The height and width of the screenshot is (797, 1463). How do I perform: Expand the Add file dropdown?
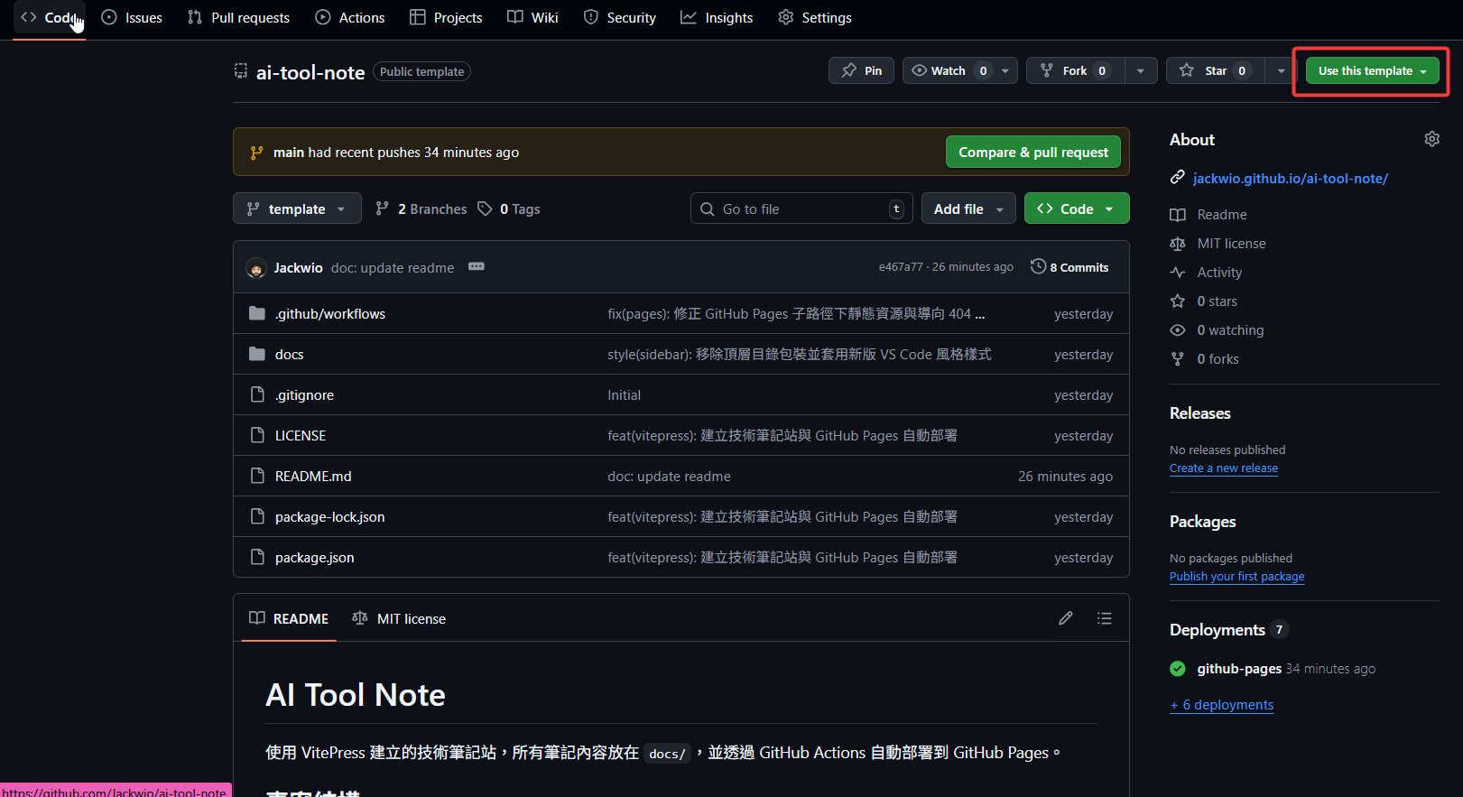[968, 209]
